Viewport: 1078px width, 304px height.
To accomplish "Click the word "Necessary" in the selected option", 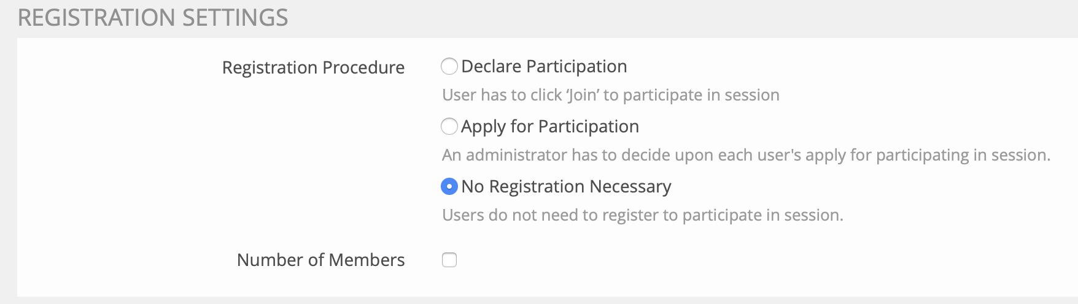I will tap(630, 186).
